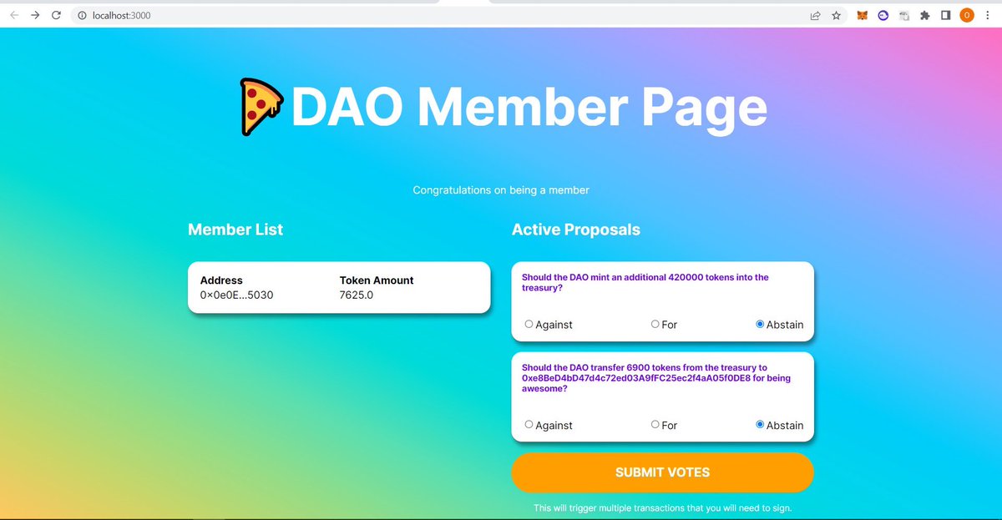Screen dimensions: 1002x520
Task: Click the Address column header
Action: (x=221, y=280)
